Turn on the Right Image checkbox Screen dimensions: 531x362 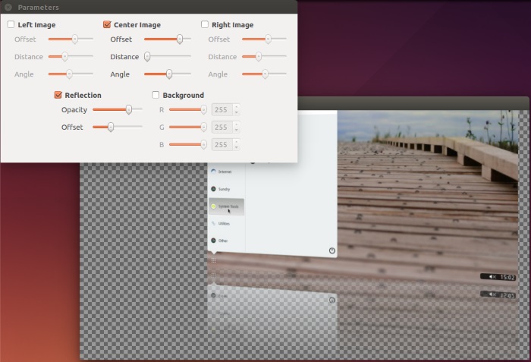[x=205, y=24]
